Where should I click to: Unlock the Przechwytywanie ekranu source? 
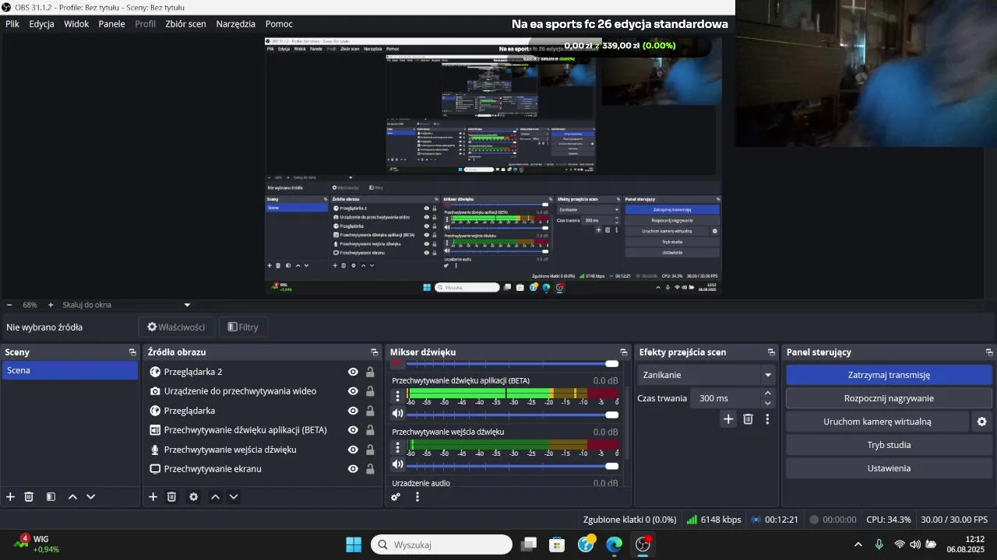(x=370, y=469)
